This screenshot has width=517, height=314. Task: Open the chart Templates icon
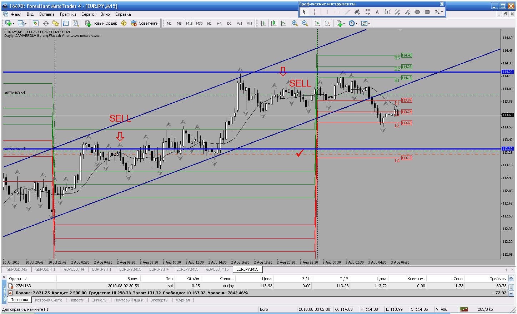[364, 23]
